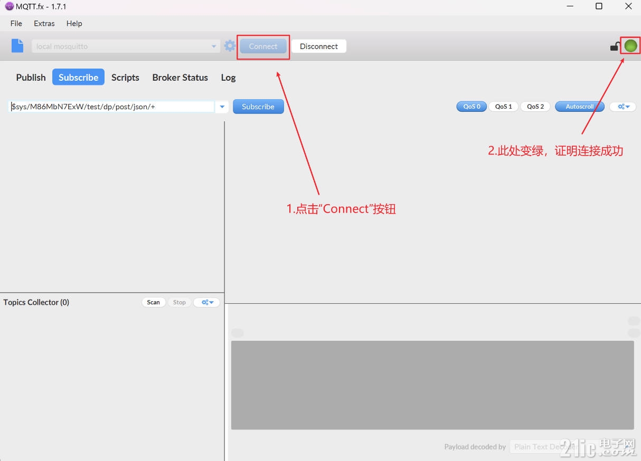This screenshot has width=641, height=461.
Task: Open connection settings gear icon
Action: [230, 46]
